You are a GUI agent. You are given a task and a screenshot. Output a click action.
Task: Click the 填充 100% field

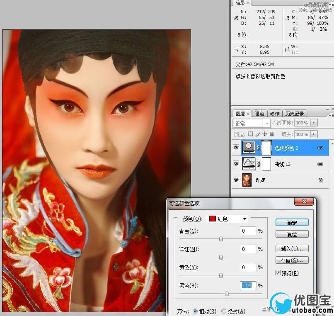(302, 134)
